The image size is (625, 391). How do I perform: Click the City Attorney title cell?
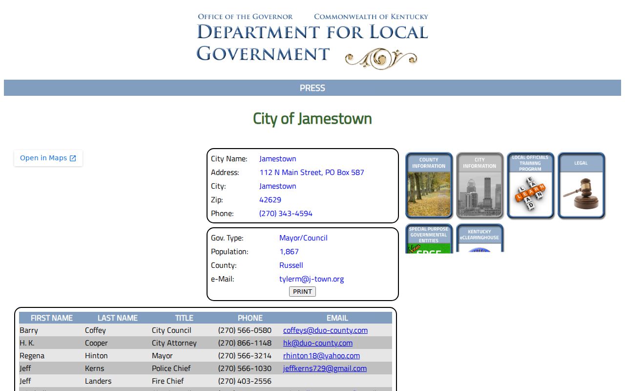click(174, 343)
